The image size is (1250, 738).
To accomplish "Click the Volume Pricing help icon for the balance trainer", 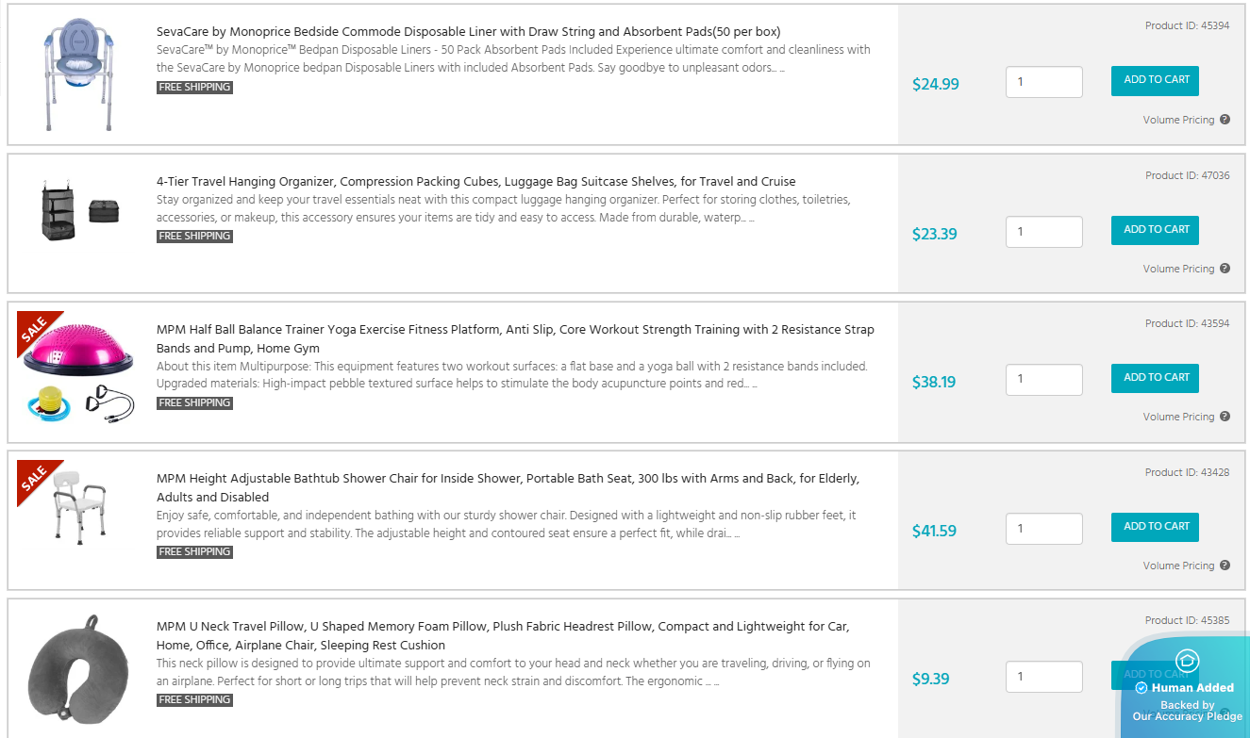I will (x=1225, y=417).
